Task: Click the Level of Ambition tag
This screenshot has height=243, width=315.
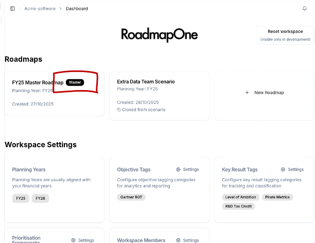Action: click(x=241, y=197)
